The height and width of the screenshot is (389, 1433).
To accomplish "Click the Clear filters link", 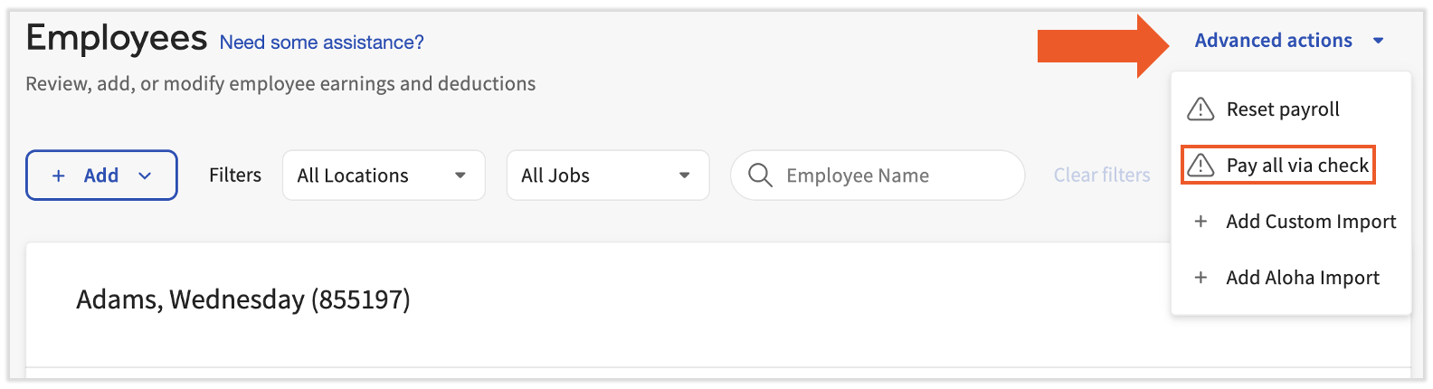I will click(x=1102, y=176).
